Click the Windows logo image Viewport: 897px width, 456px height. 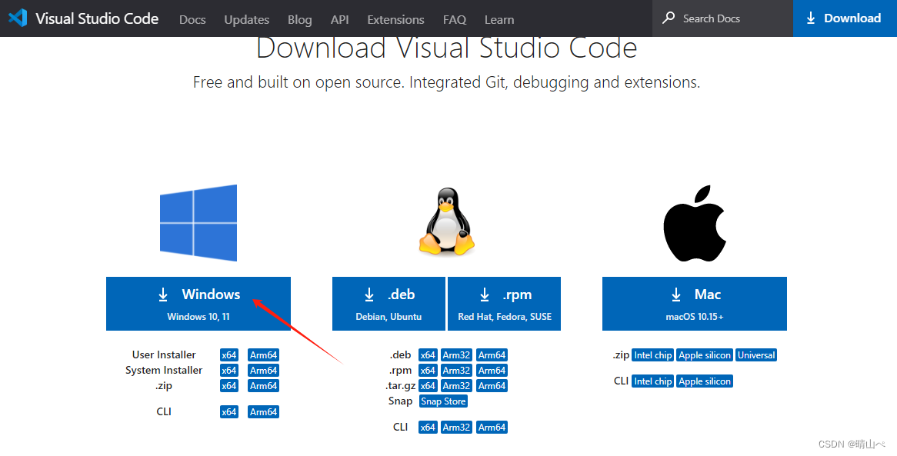[x=198, y=222]
